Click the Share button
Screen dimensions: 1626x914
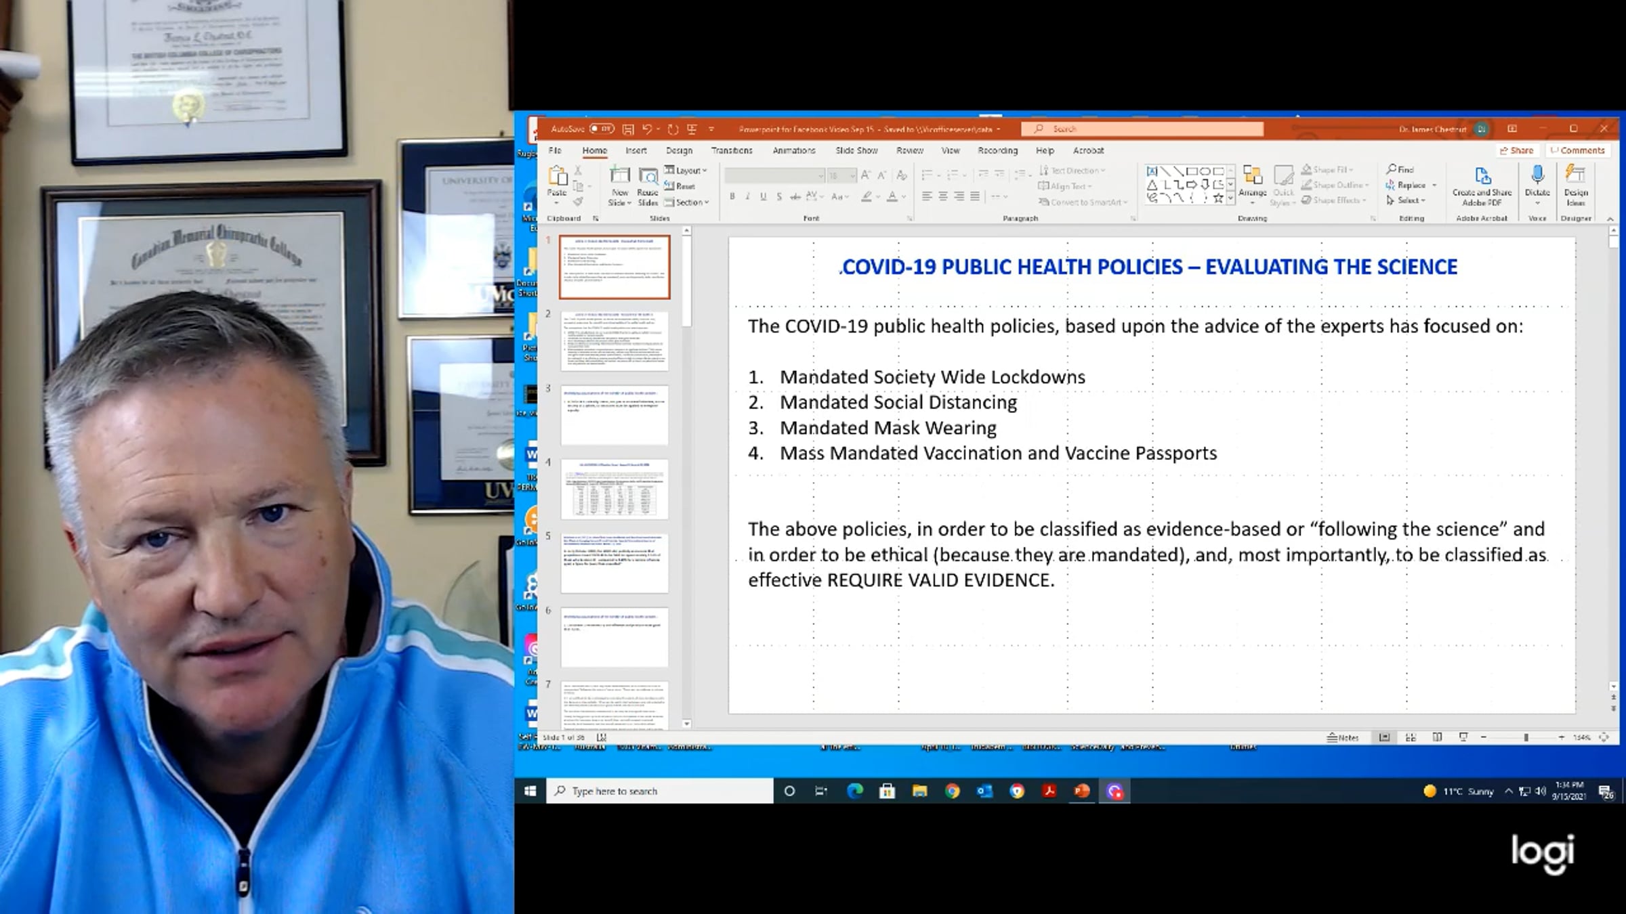tap(1517, 150)
